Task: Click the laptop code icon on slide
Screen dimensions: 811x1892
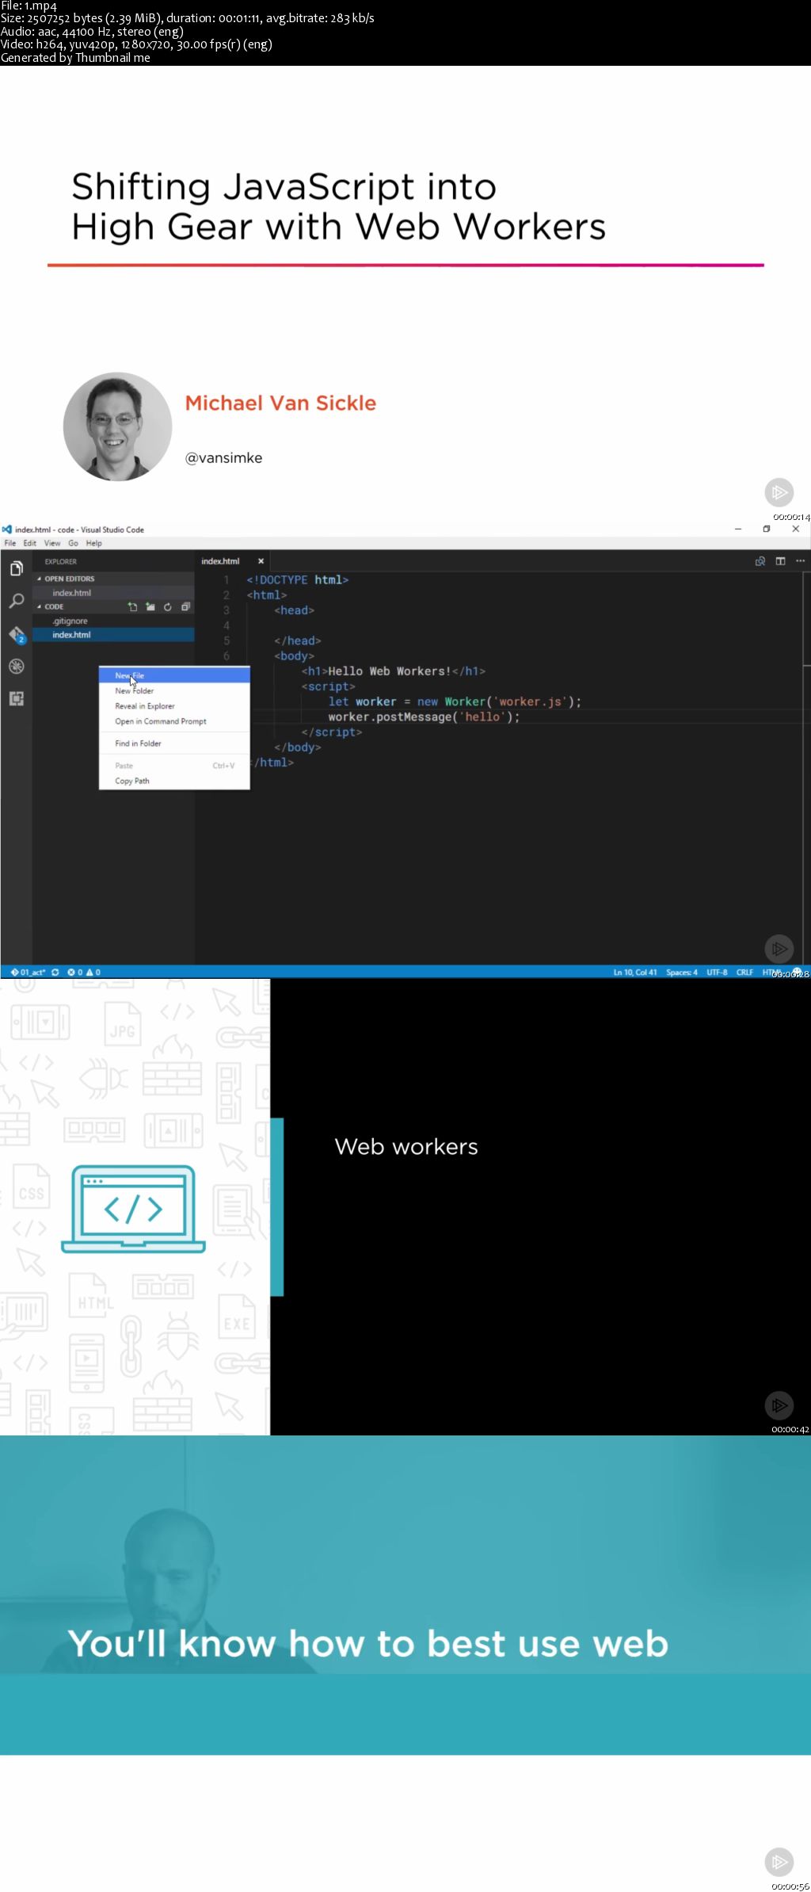Action: point(133,1208)
